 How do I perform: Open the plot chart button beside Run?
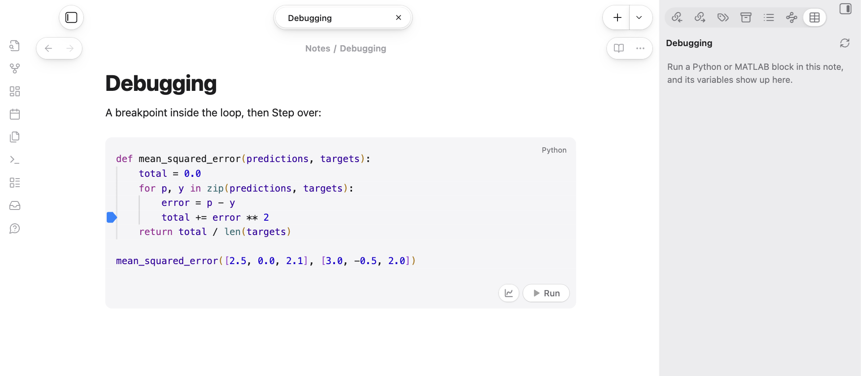coord(509,293)
